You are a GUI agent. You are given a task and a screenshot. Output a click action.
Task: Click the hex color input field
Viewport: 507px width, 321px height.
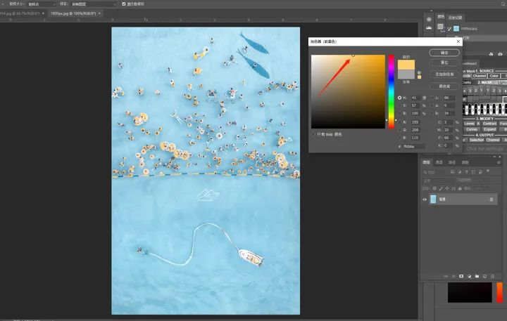point(414,147)
